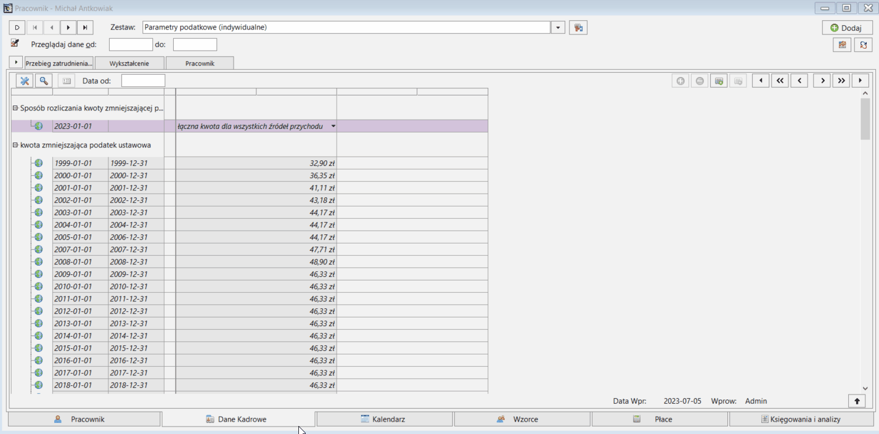Click the vertical scrollbar down arrow
879x434 pixels.
[x=865, y=388]
